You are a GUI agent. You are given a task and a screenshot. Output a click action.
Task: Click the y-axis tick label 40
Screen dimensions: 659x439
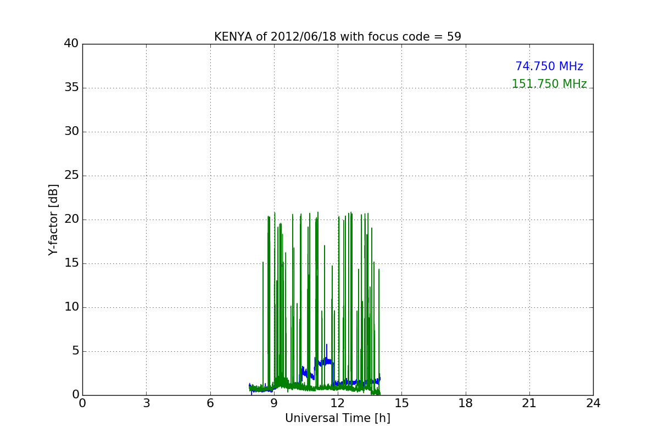71,44
